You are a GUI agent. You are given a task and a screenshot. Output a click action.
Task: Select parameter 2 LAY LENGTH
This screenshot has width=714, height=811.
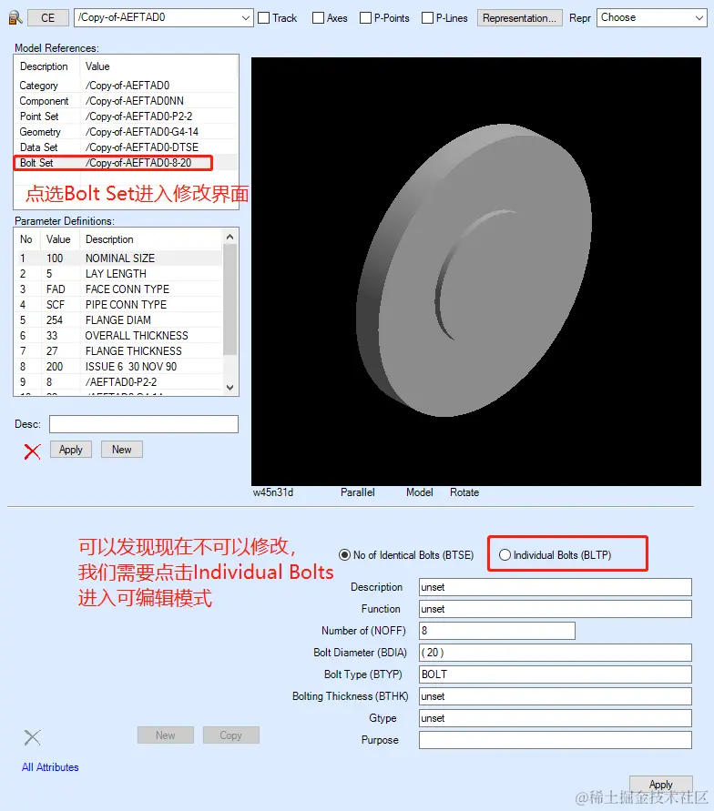[x=119, y=274]
